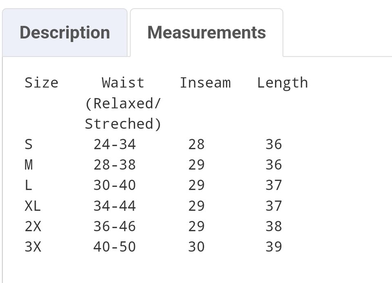Screen dimensions: 392x283
Task: Click the 40-50 waist value
Action: (x=114, y=247)
